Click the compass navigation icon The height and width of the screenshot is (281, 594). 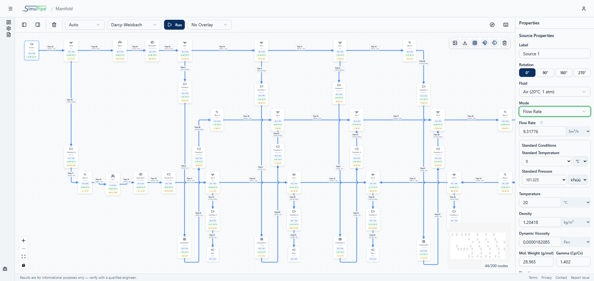[x=492, y=25]
